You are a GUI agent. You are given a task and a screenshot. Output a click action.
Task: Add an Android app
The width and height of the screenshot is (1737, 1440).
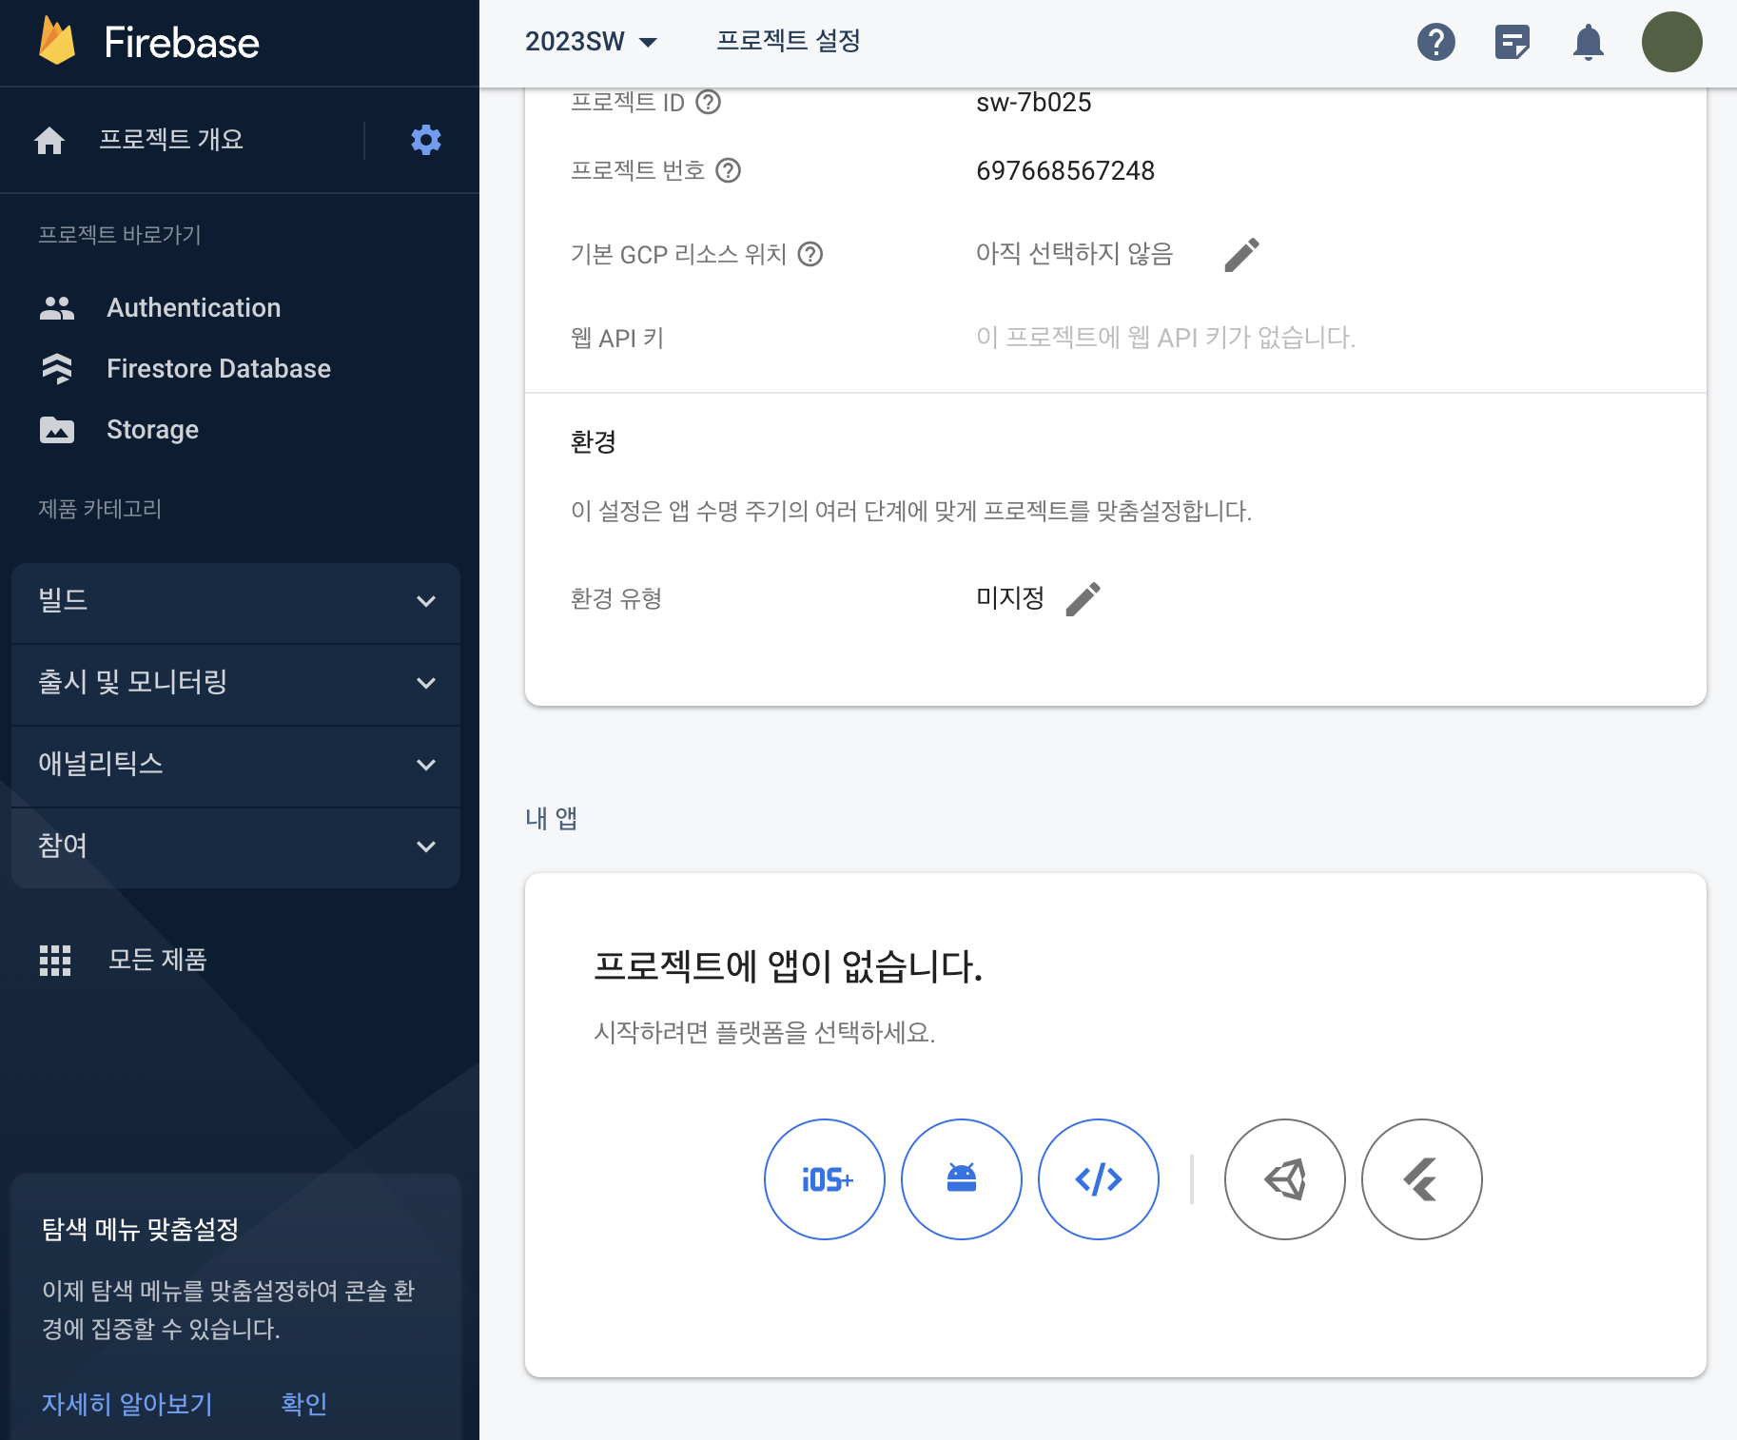tap(962, 1179)
